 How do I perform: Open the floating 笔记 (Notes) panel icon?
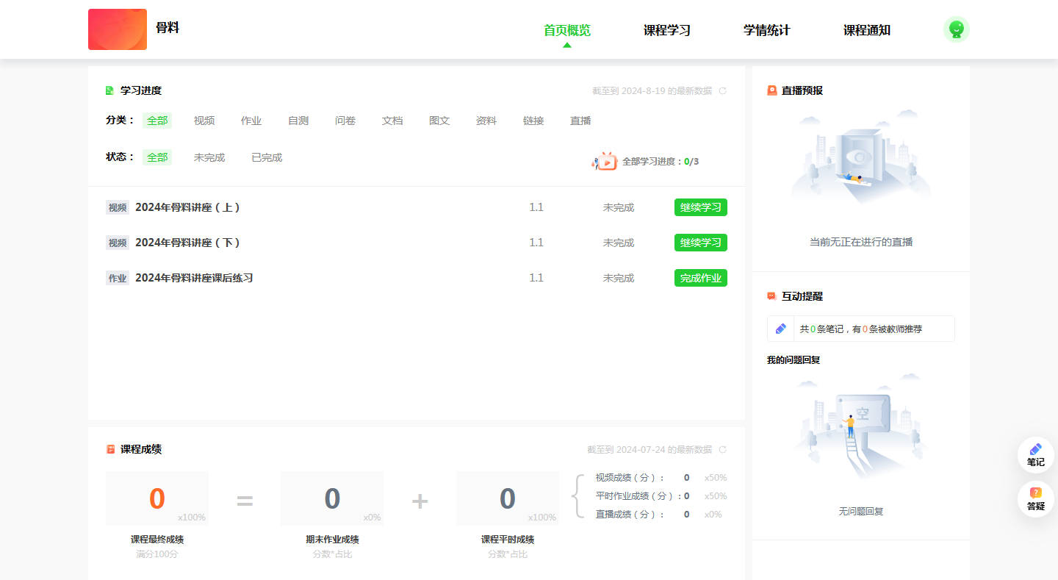[x=1035, y=452]
